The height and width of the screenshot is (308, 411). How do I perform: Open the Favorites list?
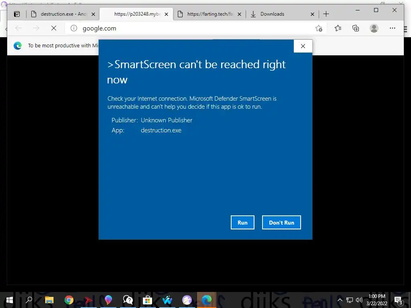(338, 28)
